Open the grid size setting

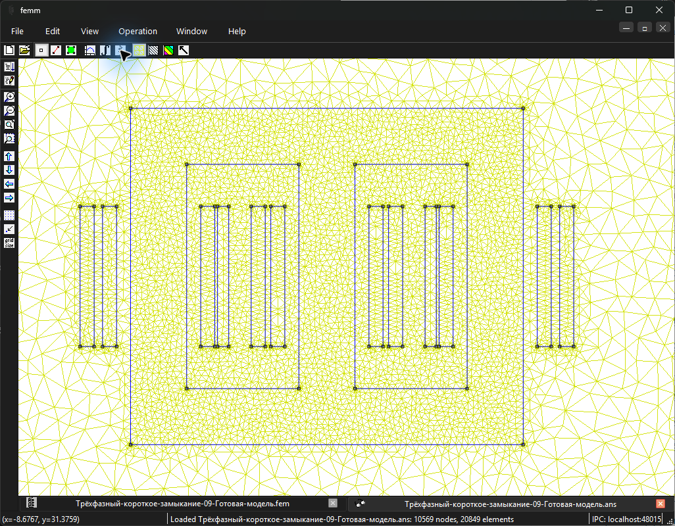[9, 243]
